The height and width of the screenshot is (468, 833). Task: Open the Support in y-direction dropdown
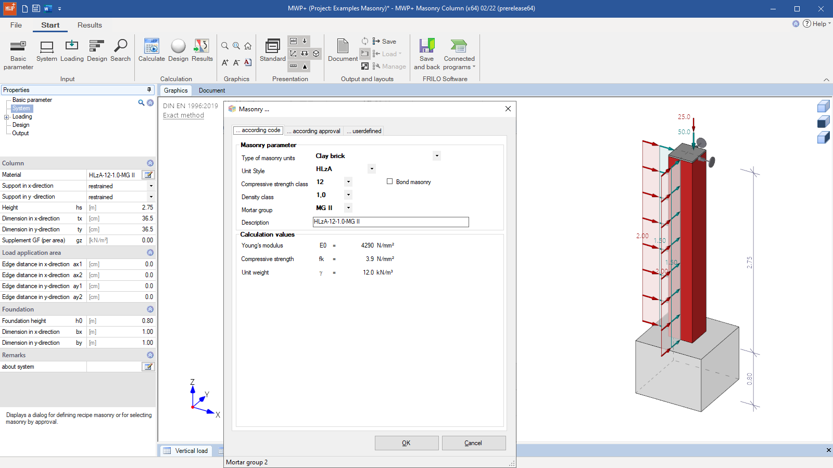151,197
